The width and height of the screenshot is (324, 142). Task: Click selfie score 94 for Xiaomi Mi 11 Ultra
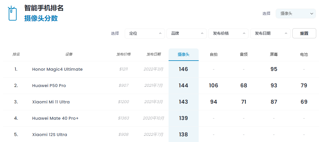pyautogui.click(x=214, y=102)
